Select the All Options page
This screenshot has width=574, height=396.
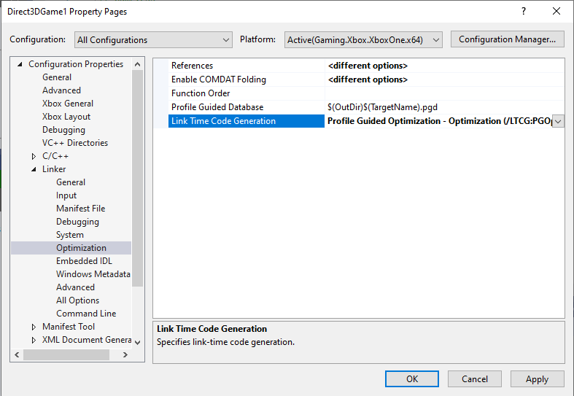77,300
